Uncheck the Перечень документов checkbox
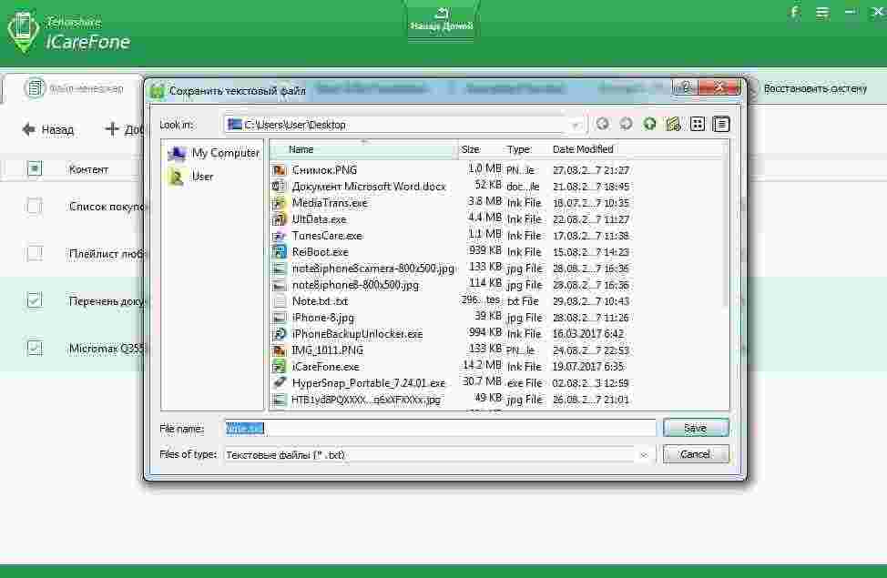Image resolution: width=887 pixels, height=578 pixels. [x=35, y=299]
